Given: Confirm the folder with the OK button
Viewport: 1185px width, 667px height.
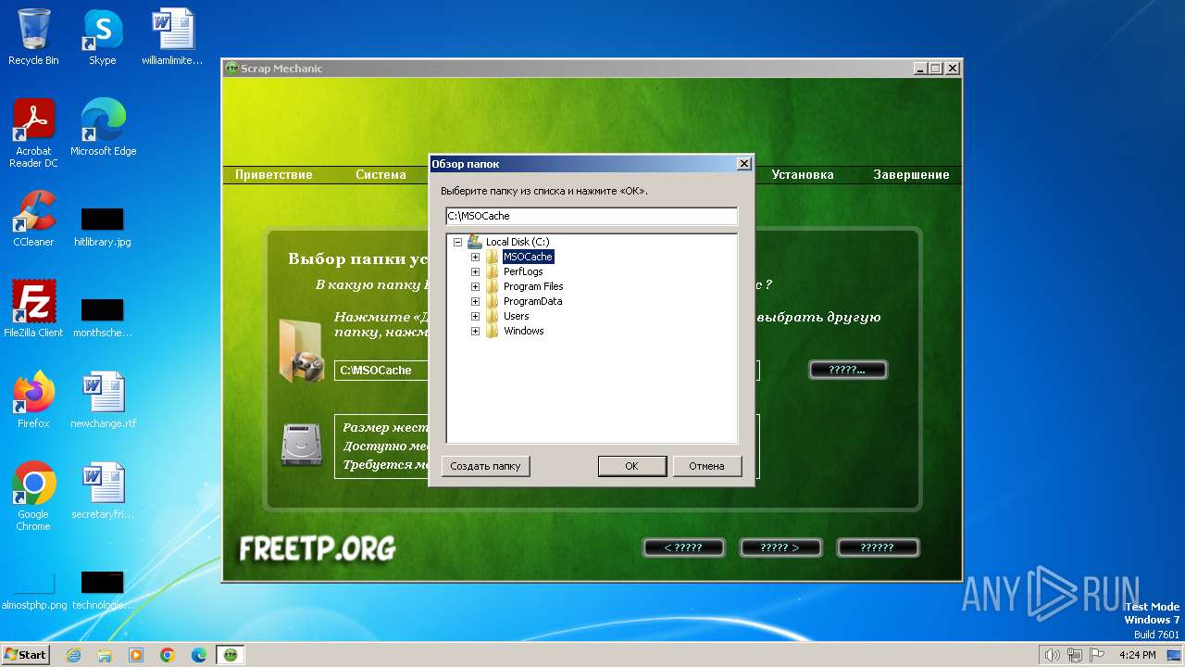Looking at the screenshot, I should pyautogui.click(x=631, y=466).
